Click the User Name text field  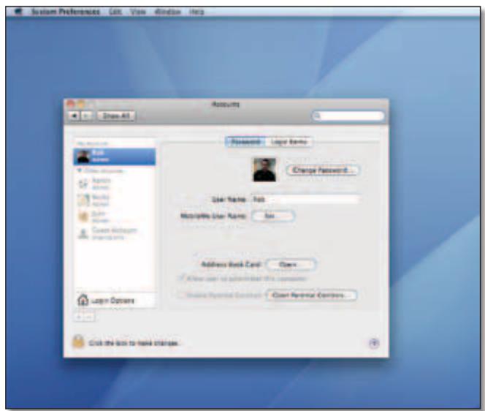coord(305,199)
